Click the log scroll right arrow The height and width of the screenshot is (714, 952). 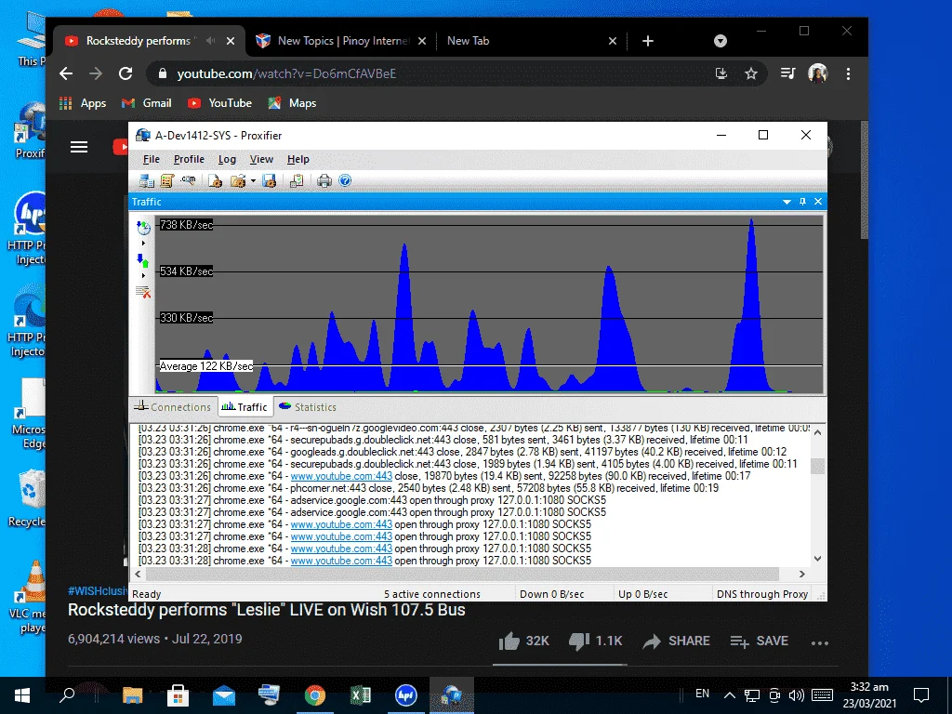click(x=802, y=574)
